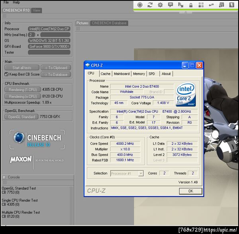The width and height of the screenshot is (239, 234).
Task: Toggle the Console checkbox
Action: (4, 177)
